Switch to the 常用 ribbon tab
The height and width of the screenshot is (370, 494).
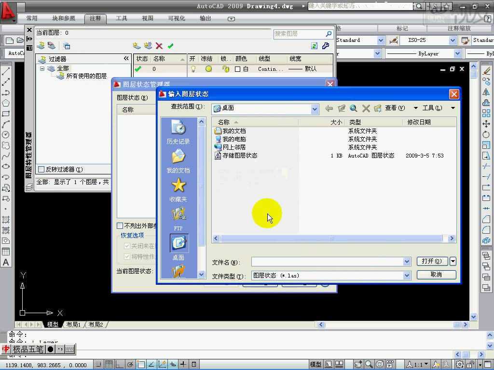click(x=32, y=18)
